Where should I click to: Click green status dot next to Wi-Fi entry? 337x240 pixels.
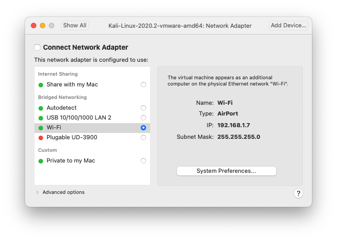(x=41, y=128)
